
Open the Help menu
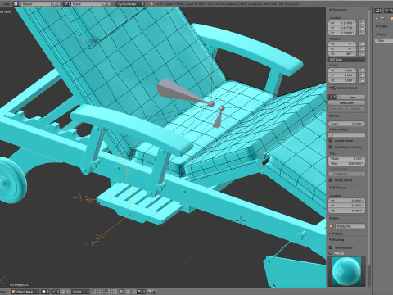(6, 4)
